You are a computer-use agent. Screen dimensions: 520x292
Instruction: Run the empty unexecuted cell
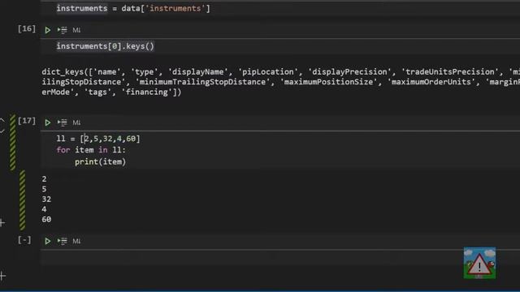(x=47, y=241)
